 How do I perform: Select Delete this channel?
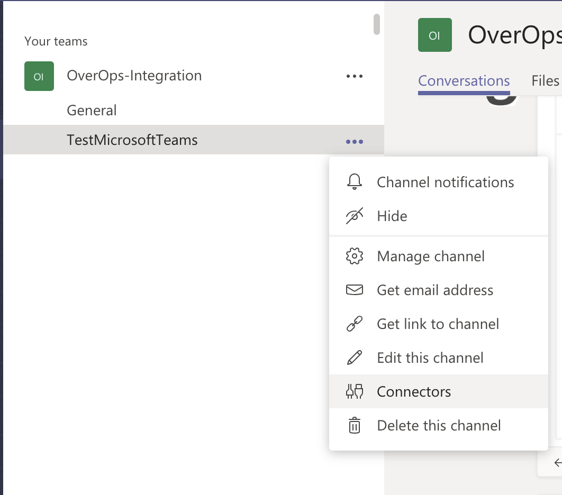point(438,426)
